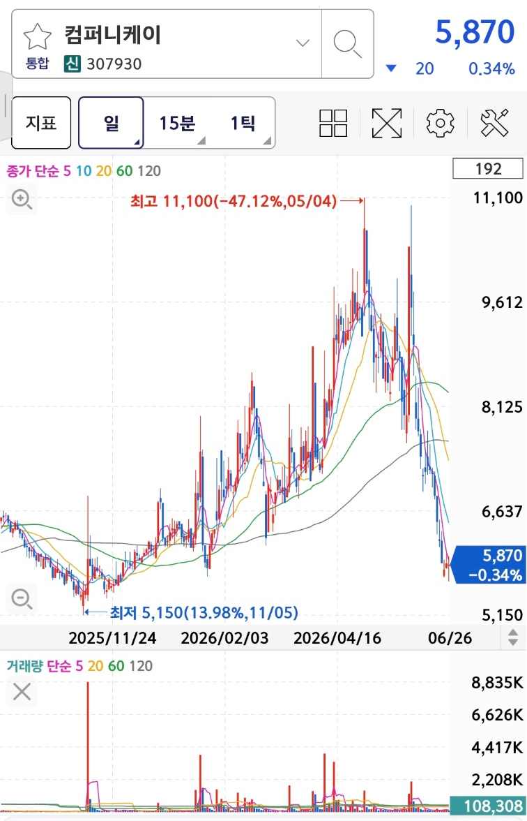
Task: Open the 일 period dropdown triangle
Action: [x=137, y=142]
